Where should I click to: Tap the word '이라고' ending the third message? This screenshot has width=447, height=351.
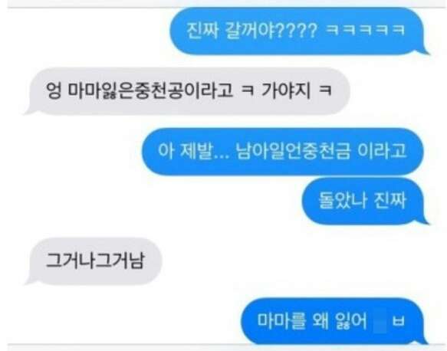tap(382, 151)
